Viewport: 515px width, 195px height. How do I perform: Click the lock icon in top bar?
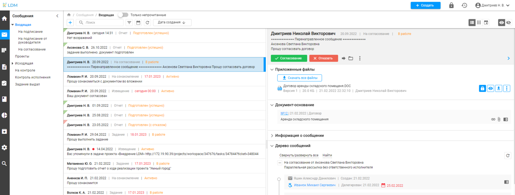[451, 6]
